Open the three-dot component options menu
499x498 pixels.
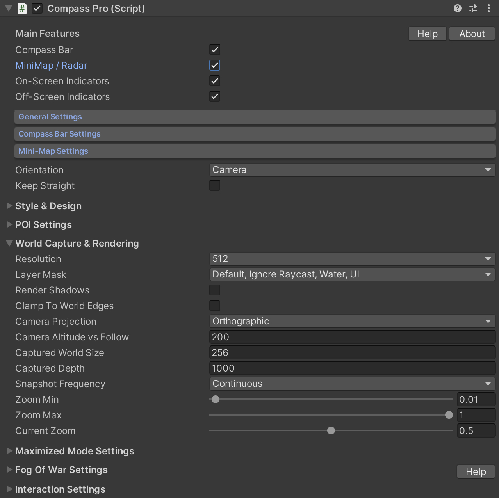click(x=489, y=8)
